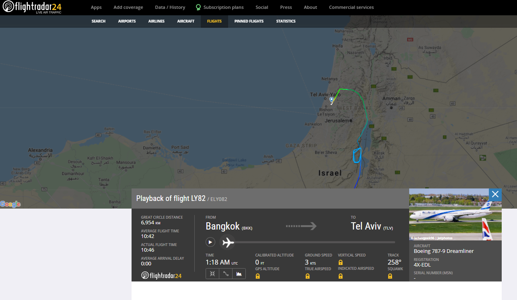
Task: Open the Social menu
Action: click(262, 7)
